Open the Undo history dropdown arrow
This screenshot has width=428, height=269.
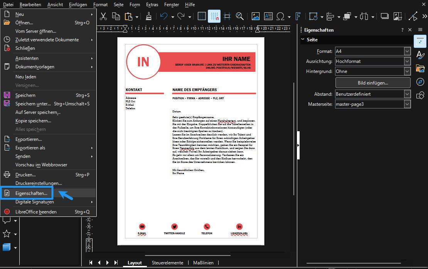[x=172, y=17]
